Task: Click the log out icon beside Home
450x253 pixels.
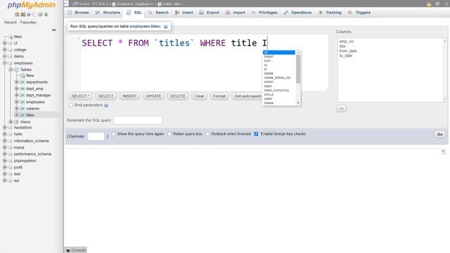Action: click(23, 14)
